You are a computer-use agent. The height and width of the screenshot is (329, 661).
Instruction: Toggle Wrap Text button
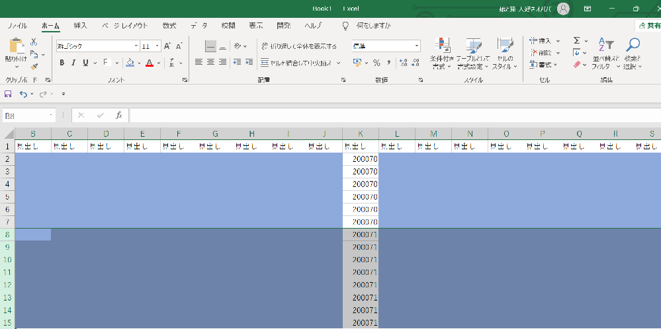pyautogui.click(x=299, y=46)
